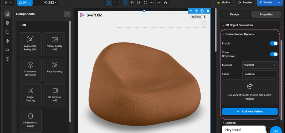Select the Virtual Reality (VR) component
The width and height of the screenshot is (285, 133).
click(55, 44)
